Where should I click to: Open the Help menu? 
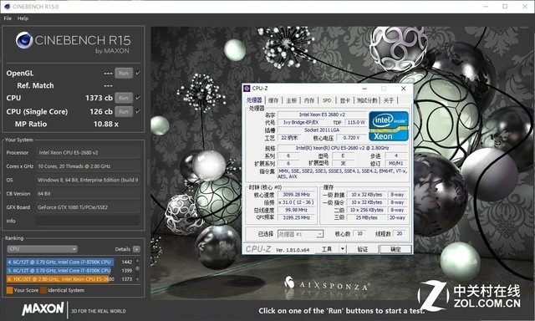23,18
